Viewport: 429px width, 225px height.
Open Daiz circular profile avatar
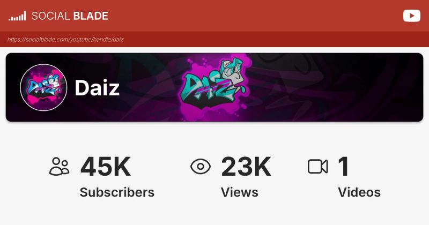pos(43,87)
